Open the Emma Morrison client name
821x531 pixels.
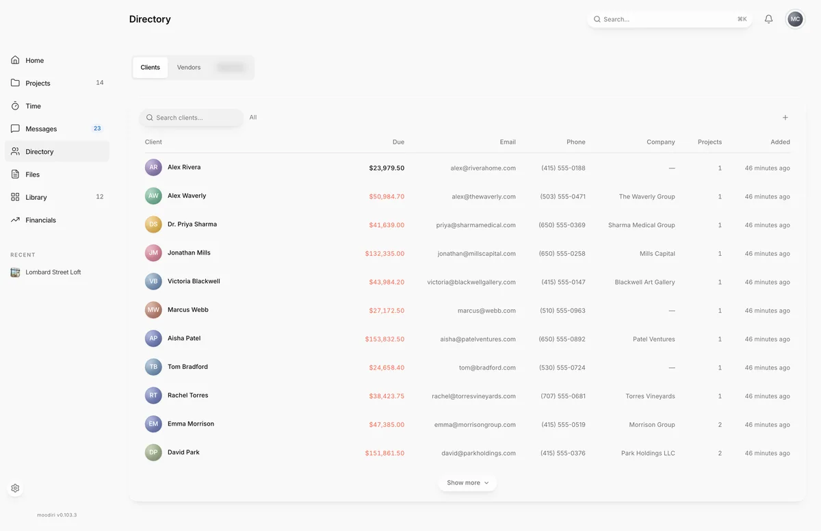click(x=191, y=424)
